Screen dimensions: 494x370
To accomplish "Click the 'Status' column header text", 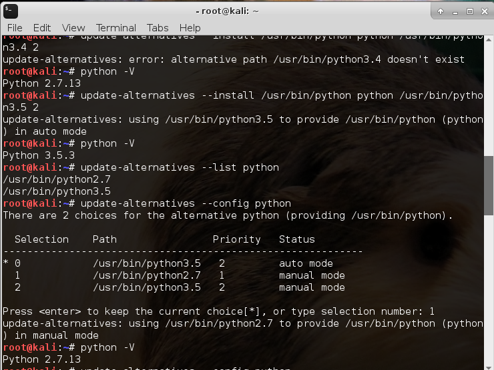I will pos(296,239).
